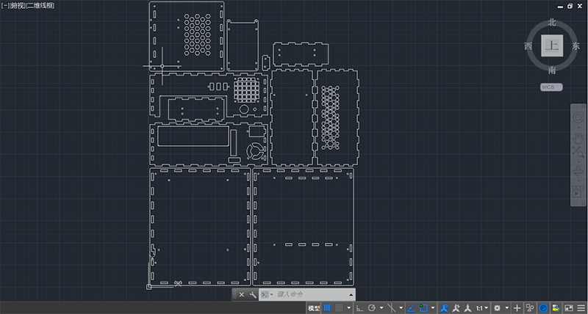Open the 俯视 view controls menu
The width and height of the screenshot is (588, 314).
point(17,6)
